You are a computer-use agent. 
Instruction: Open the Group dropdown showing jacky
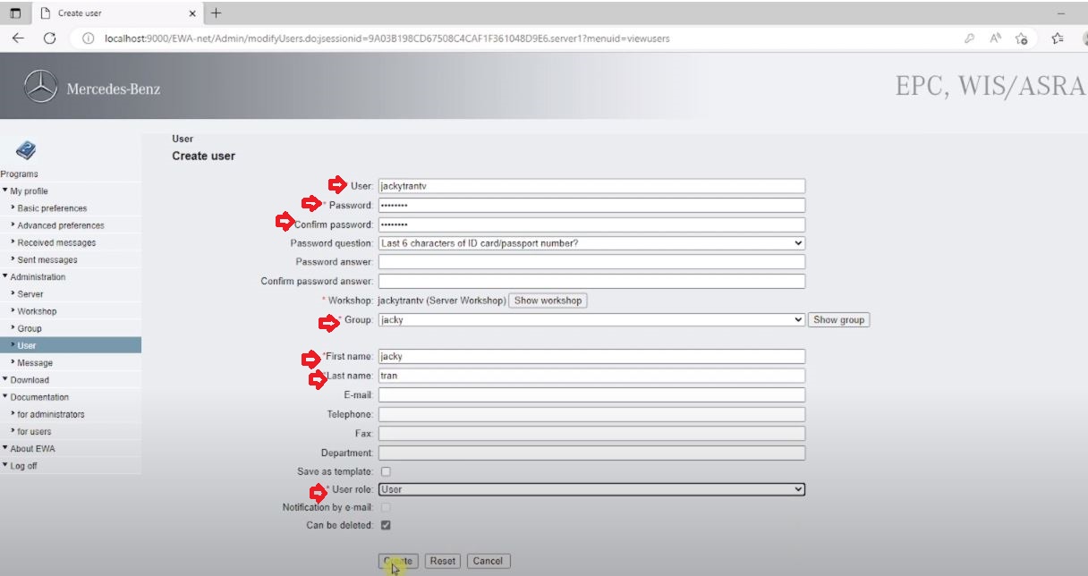pos(591,319)
